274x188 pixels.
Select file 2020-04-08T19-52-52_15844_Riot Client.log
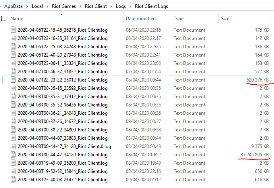point(63,171)
